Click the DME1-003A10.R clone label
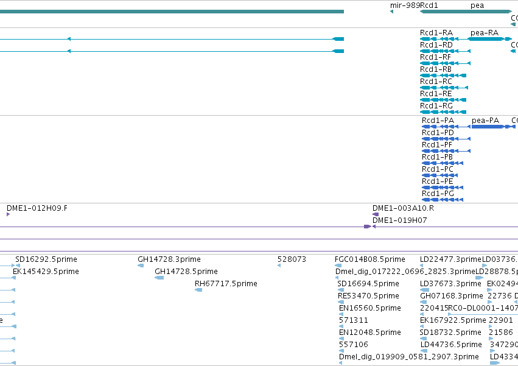 click(403, 208)
